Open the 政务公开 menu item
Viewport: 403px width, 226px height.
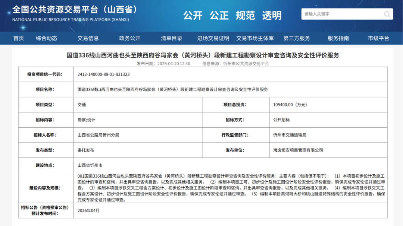coord(129,38)
